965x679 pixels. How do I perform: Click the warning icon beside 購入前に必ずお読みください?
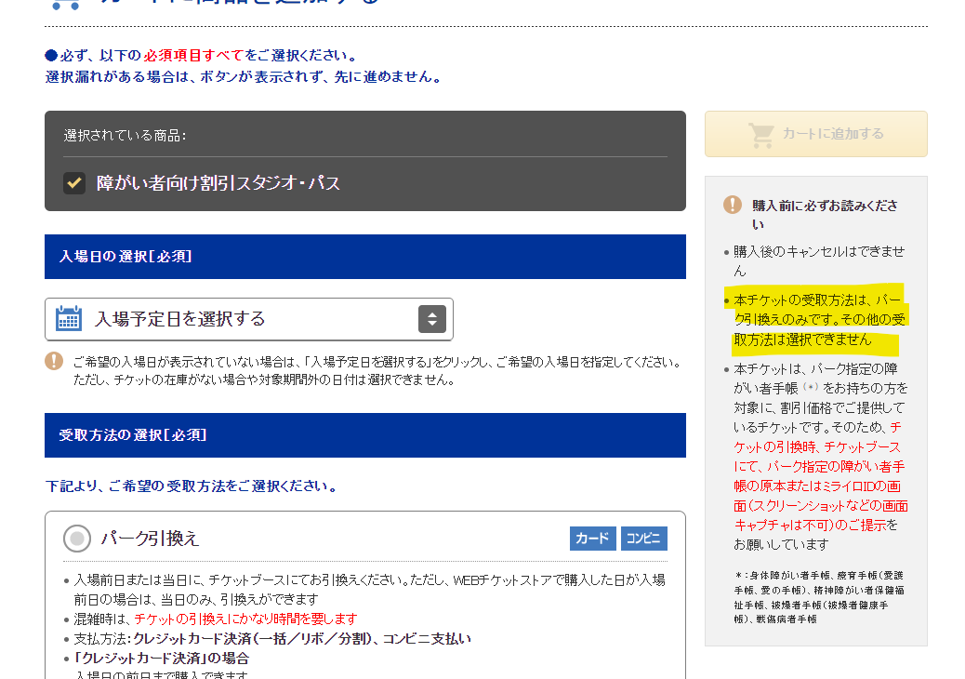733,205
